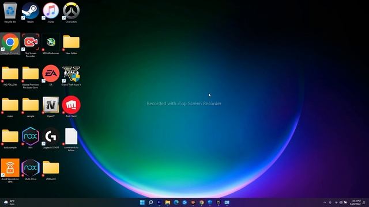Select the iTop Screen Recorder desktop icon
This screenshot has width=369, height=207.
[31, 45]
